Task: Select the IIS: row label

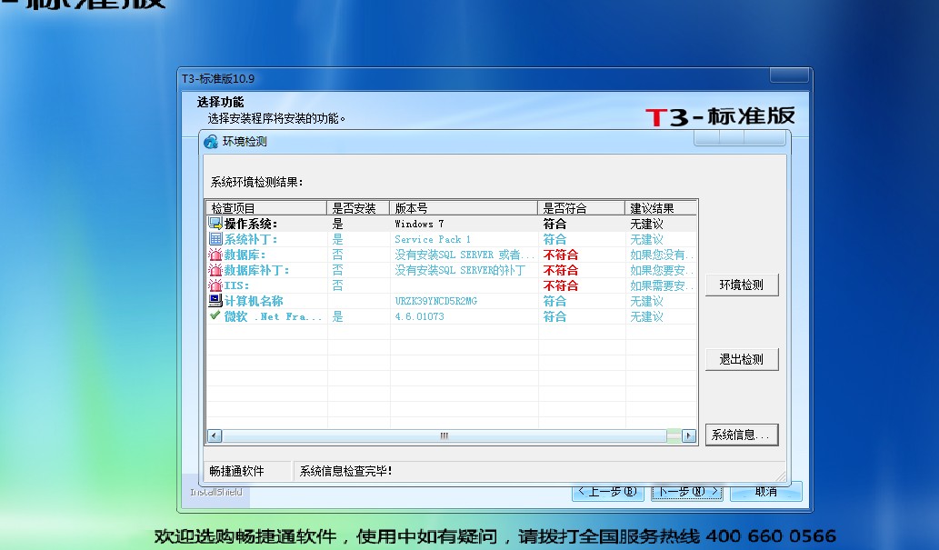Action: click(x=237, y=285)
